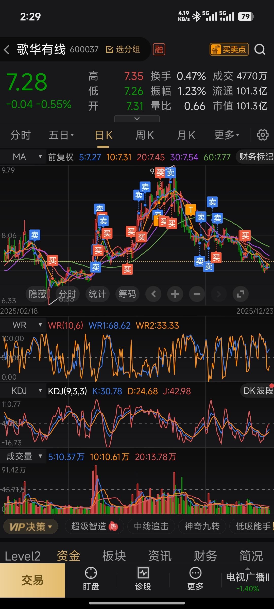Toggle 隐藏 to hide markers
Viewport: 274px width, 609px height.
click(x=38, y=294)
